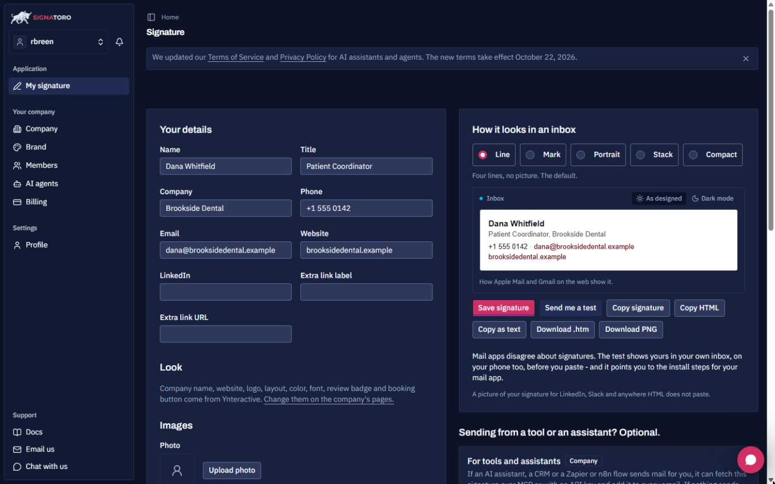Screen dimensions: 775x484
Task: Select the Compact layout option
Action: click(713, 155)
